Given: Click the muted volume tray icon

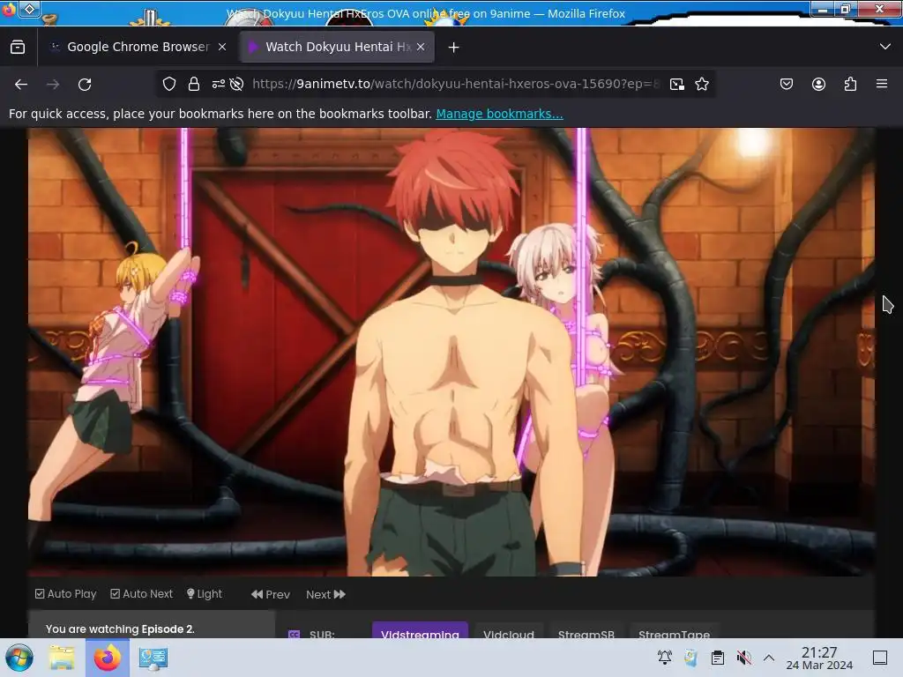Looking at the screenshot, I should 743,658.
